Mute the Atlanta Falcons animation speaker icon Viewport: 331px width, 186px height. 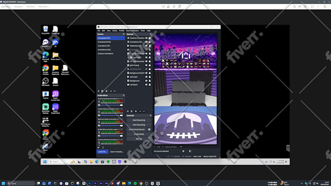pyautogui.click(x=99, y=115)
